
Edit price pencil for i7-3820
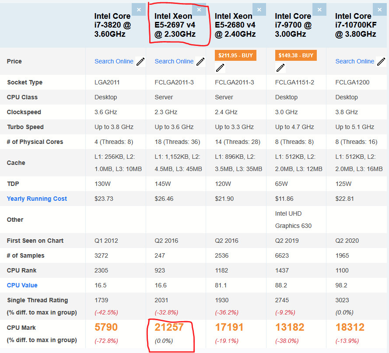click(x=140, y=62)
